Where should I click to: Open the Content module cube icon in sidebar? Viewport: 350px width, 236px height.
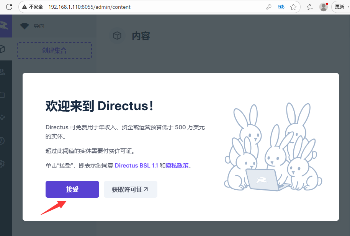pos(2,49)
